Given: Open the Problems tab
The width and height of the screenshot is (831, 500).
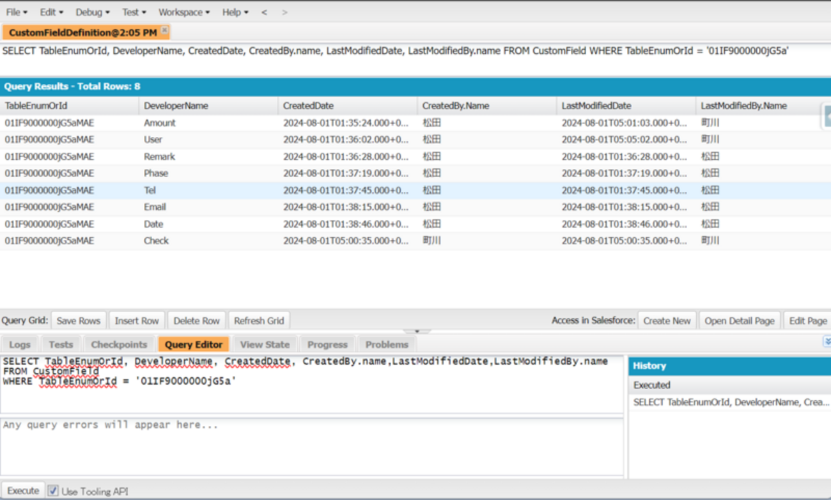Looking at the screenshot, I should pyautogui.click(x=387, y=345).
